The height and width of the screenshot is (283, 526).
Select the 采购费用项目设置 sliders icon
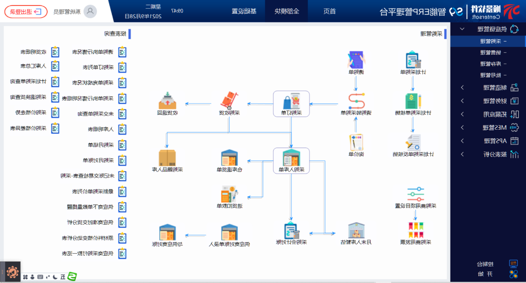coord(415,194)
